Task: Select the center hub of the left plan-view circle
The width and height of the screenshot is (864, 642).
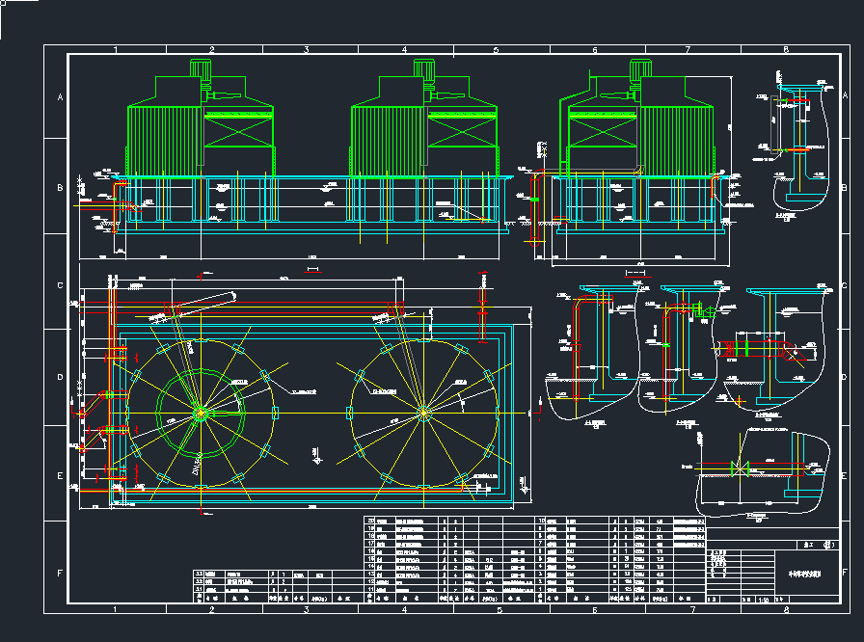Action: tap(200, 413)
